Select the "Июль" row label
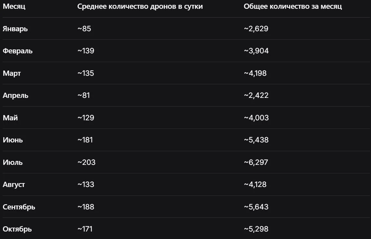 click(13, 162)
